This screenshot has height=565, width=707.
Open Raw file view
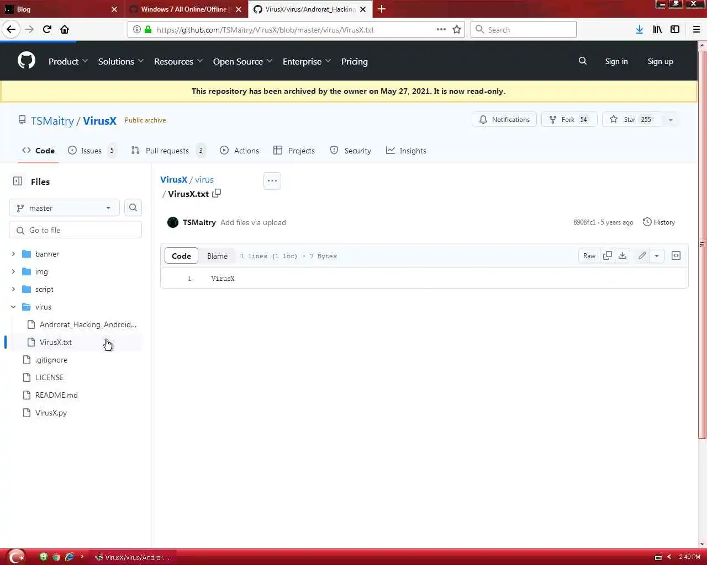point(589,255)
